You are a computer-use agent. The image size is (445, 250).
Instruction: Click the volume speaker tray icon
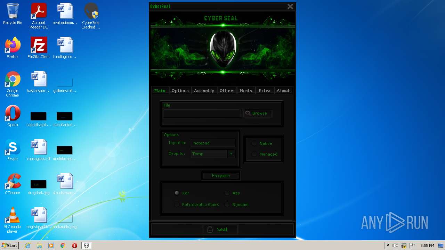point(395,245)
